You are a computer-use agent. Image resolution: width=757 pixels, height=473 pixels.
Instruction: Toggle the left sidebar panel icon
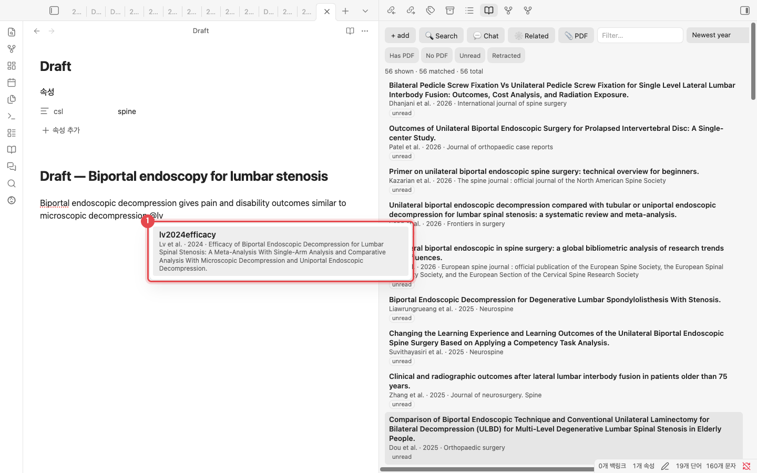[x=54, y=11]
